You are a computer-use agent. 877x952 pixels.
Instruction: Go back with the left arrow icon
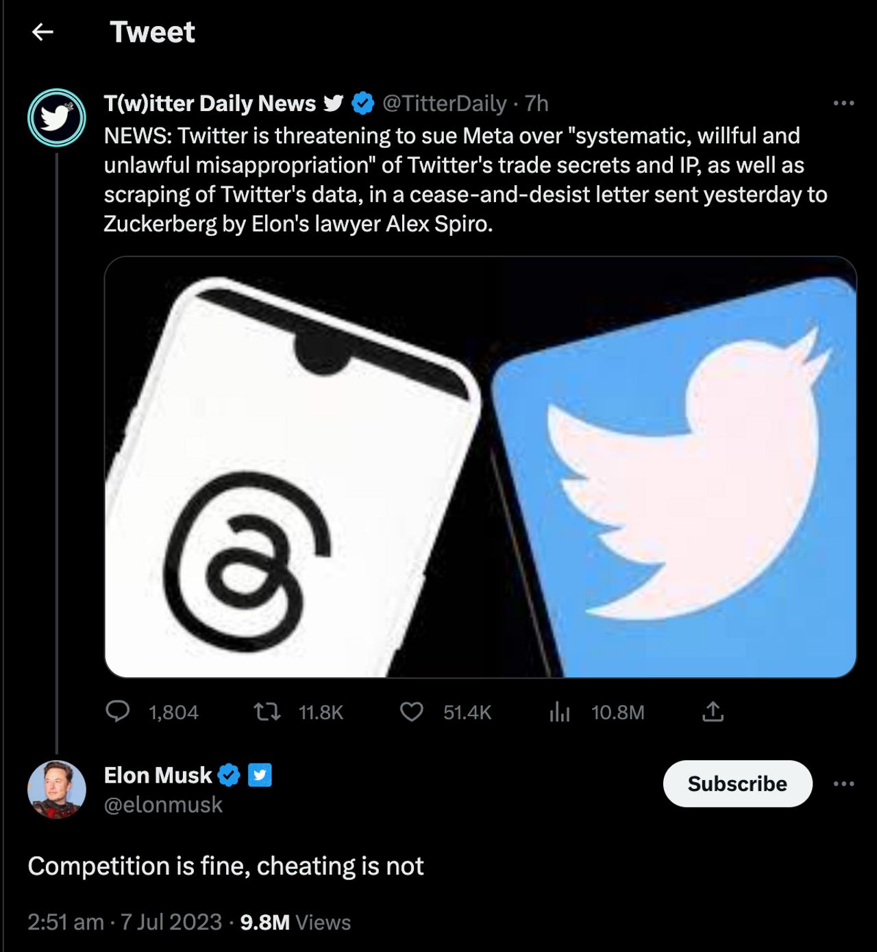click(42, 32)
